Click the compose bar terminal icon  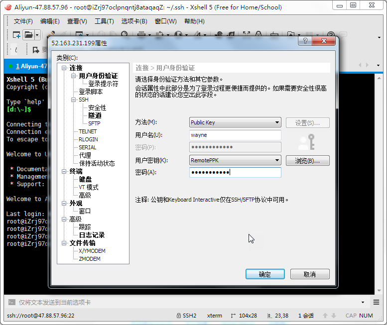[11, 302]
